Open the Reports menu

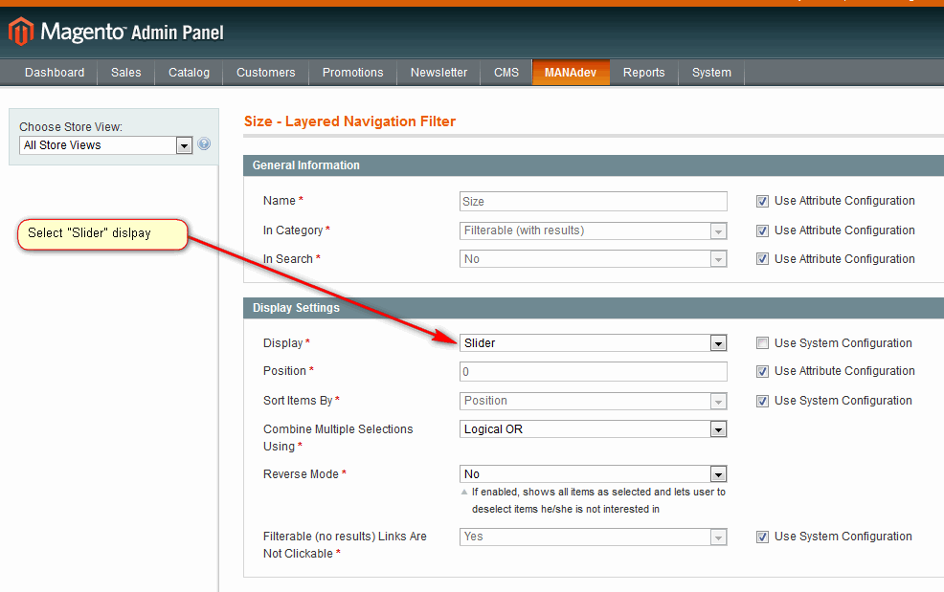[644, 72]
